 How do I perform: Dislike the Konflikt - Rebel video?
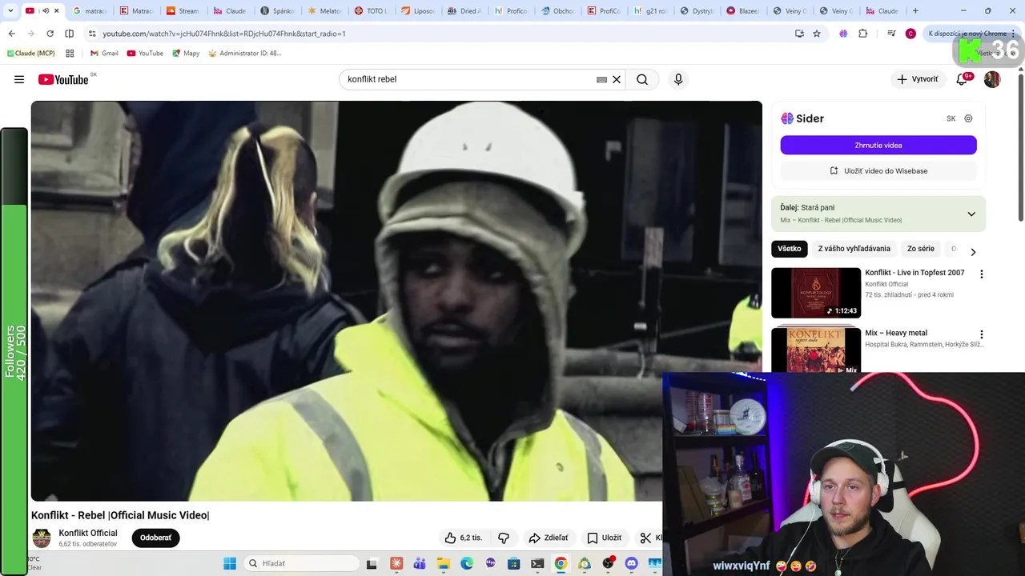click(x=504, y=538)
